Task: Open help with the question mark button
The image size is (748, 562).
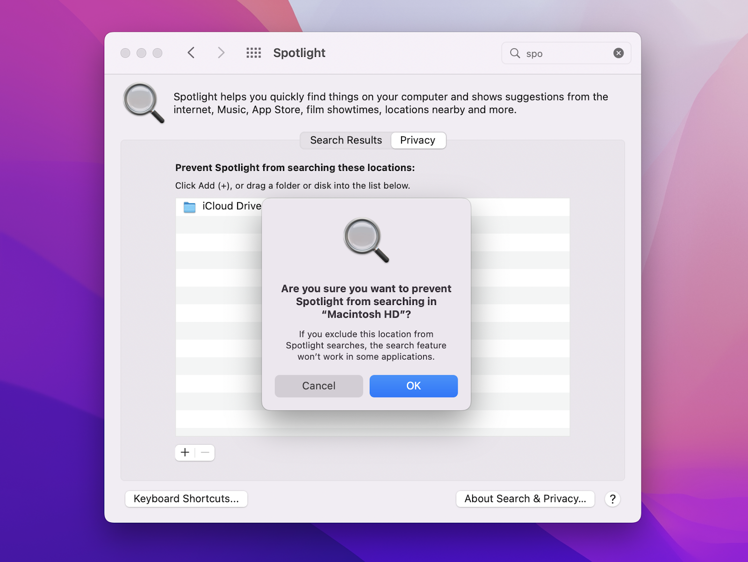Action: pos(612,499)
